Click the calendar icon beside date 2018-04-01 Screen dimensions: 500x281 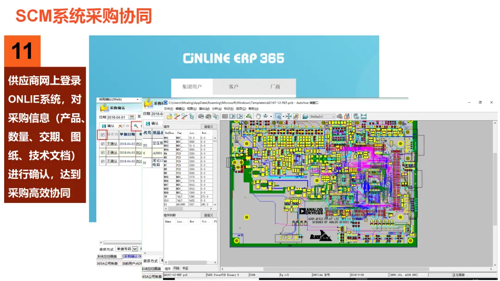point(131,117)
